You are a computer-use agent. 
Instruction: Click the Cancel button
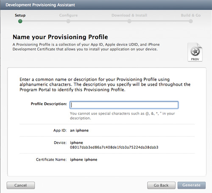pos(21,185)
